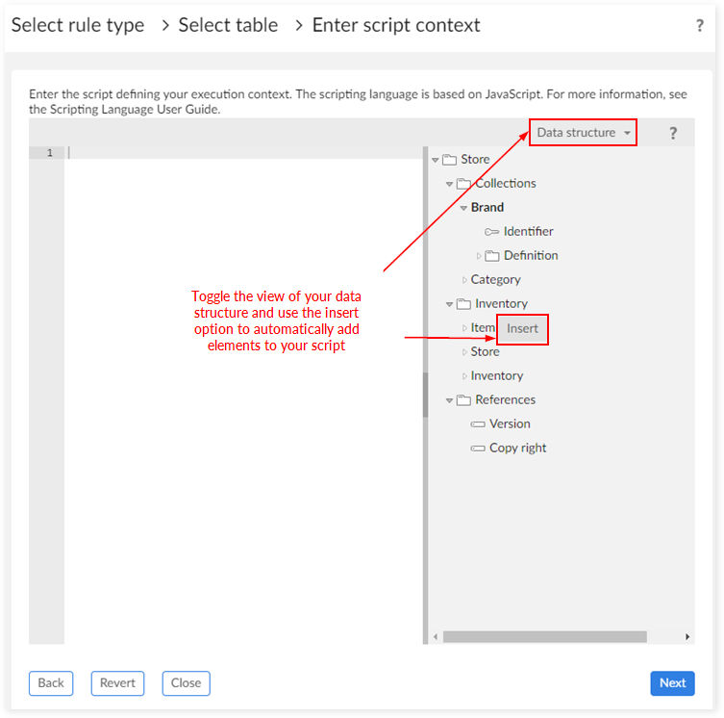724x718 pixels.
Task: Collapse the Inventory folder node
Action: 449,304
